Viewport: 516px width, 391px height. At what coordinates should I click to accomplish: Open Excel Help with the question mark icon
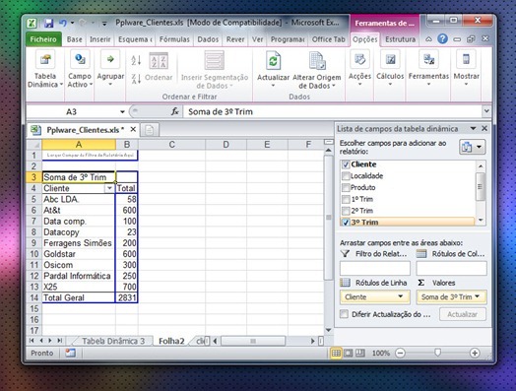442,39
